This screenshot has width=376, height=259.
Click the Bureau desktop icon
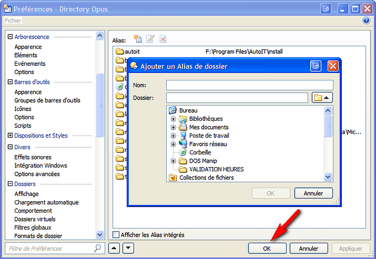coord(173,110)
